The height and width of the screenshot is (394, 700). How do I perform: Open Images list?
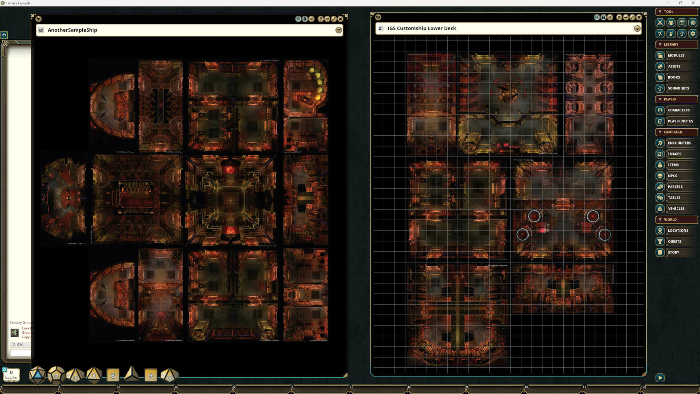677,154
